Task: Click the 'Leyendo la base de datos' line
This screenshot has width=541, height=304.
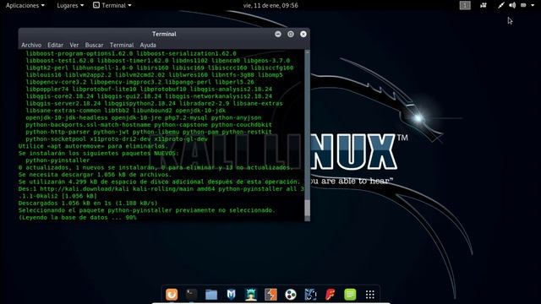Action: 78,218
